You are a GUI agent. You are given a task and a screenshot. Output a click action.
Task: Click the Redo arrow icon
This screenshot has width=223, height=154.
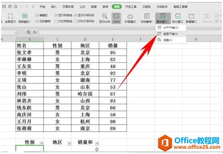pos(27,6)
